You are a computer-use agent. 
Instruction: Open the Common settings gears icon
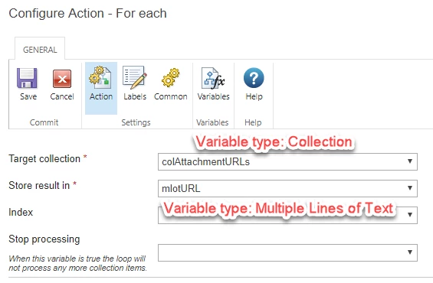coord(170,78)
